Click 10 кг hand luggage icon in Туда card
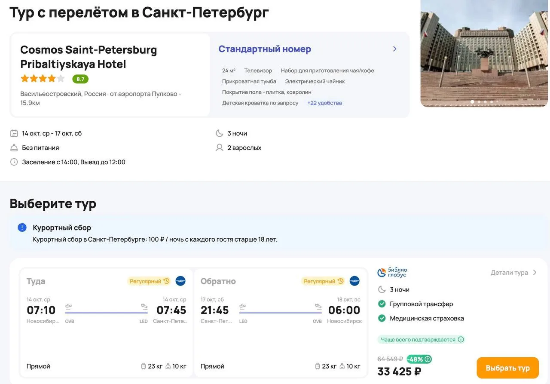This screenshot has width=550, height=384. click(168, 366)
